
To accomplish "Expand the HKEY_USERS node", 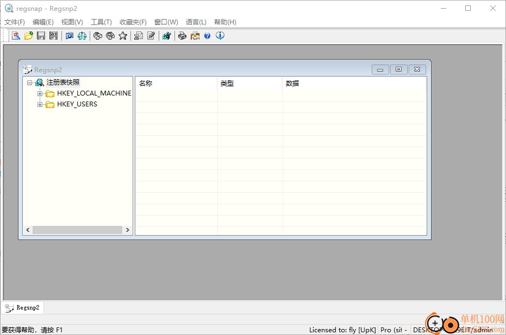I will point(40,104).
